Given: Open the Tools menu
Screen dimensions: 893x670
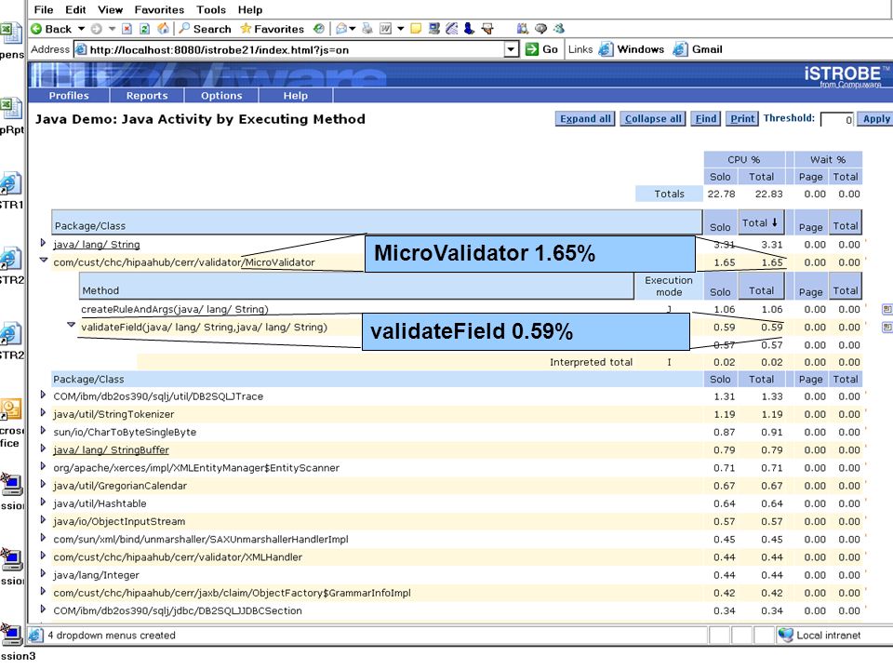Looking at the screenshot, I should (211, 9).
